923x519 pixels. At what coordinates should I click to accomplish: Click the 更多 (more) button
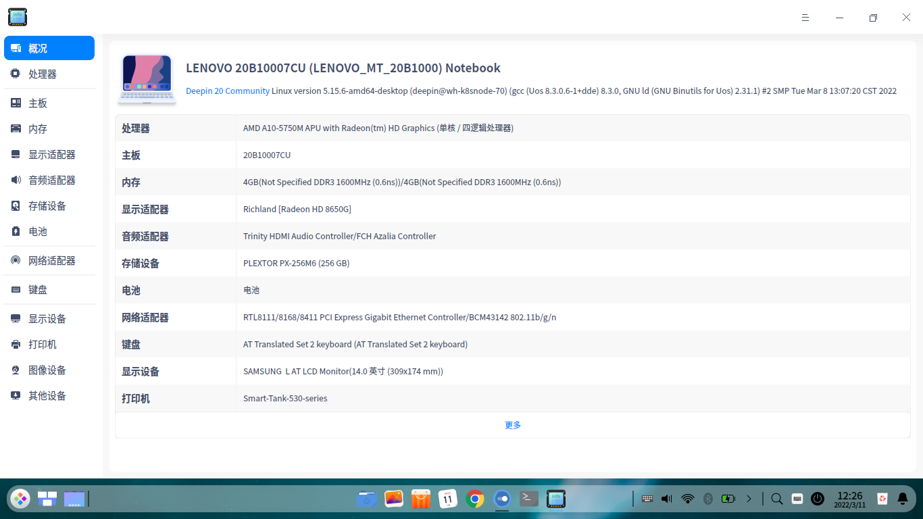click(x=513, y=425)
